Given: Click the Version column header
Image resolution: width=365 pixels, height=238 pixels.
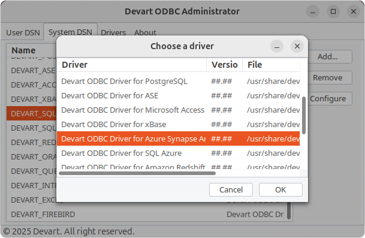Looking at the screenshot, I should coord(224,65).
